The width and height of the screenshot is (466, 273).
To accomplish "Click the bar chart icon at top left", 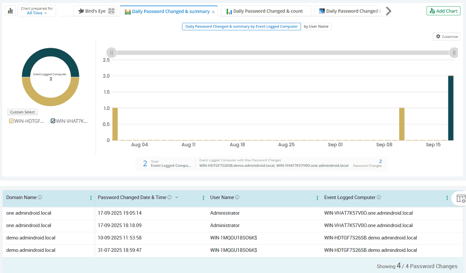I will pos(10,11).
